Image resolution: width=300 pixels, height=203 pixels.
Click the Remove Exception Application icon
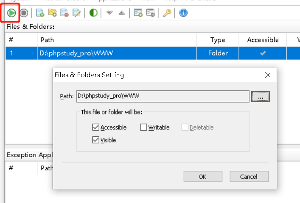(150, 13)
